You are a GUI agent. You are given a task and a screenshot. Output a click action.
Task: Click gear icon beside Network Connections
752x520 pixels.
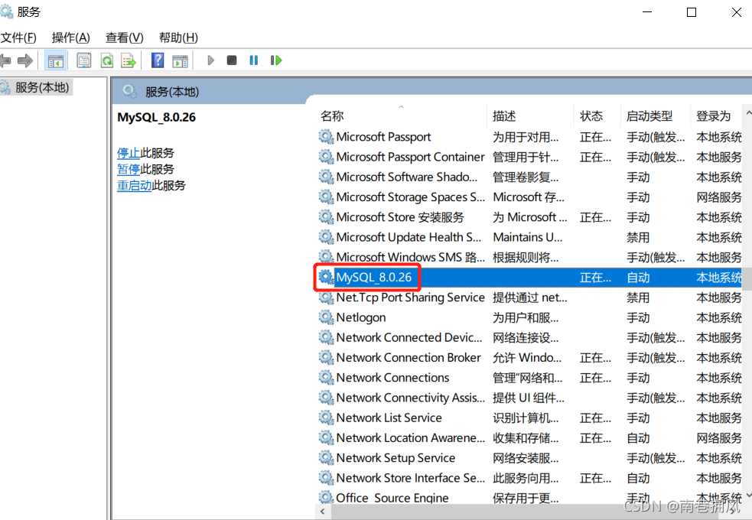point(326,378)
